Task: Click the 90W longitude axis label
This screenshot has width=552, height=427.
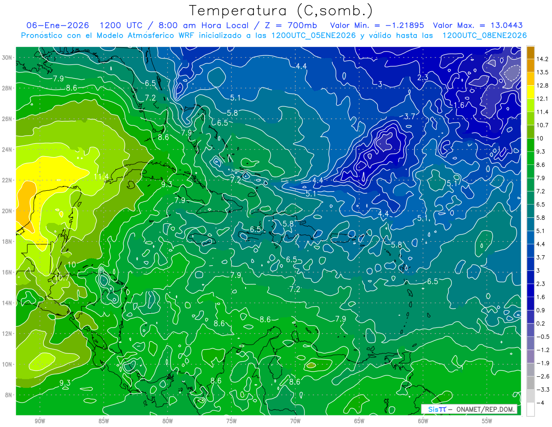Action: click(40, 421)
